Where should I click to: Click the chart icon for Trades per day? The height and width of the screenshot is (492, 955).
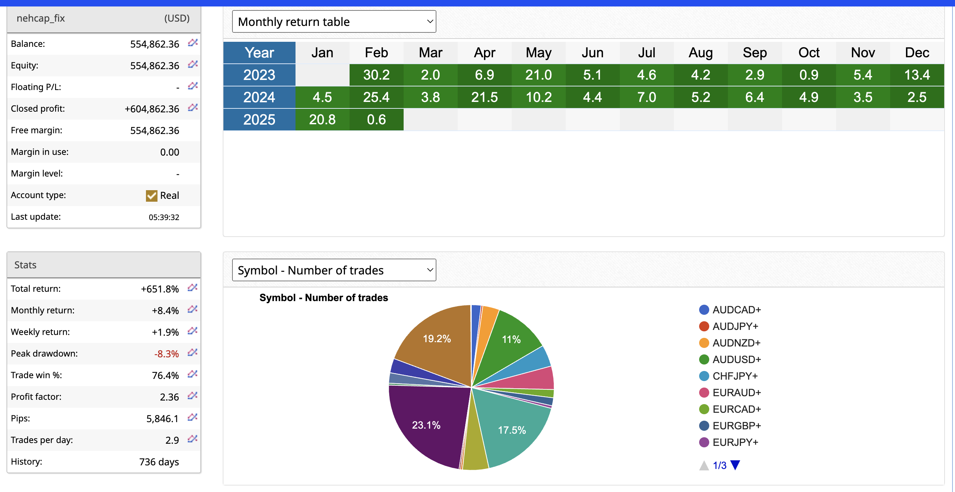pos(192,439)
